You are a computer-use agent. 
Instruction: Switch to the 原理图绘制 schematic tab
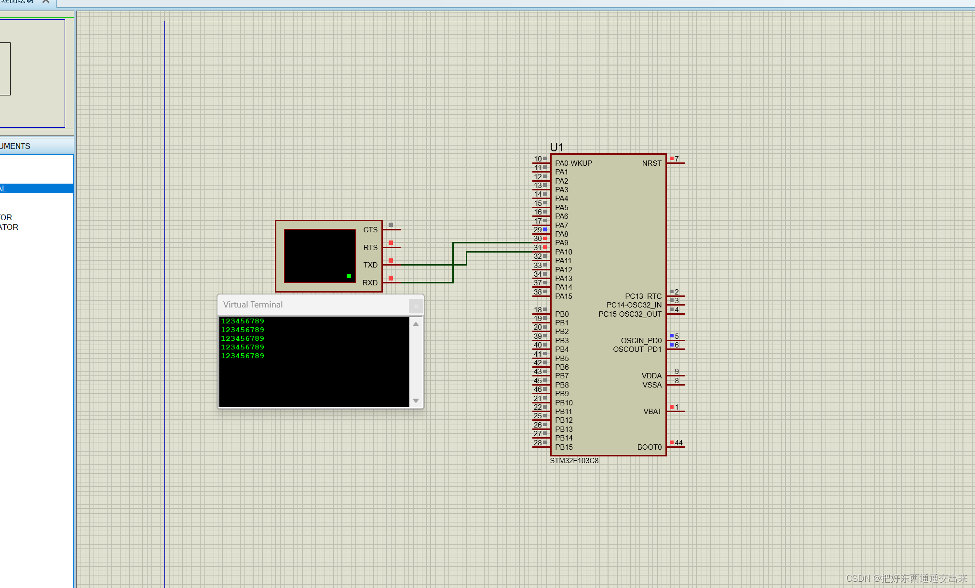[19, 2]
